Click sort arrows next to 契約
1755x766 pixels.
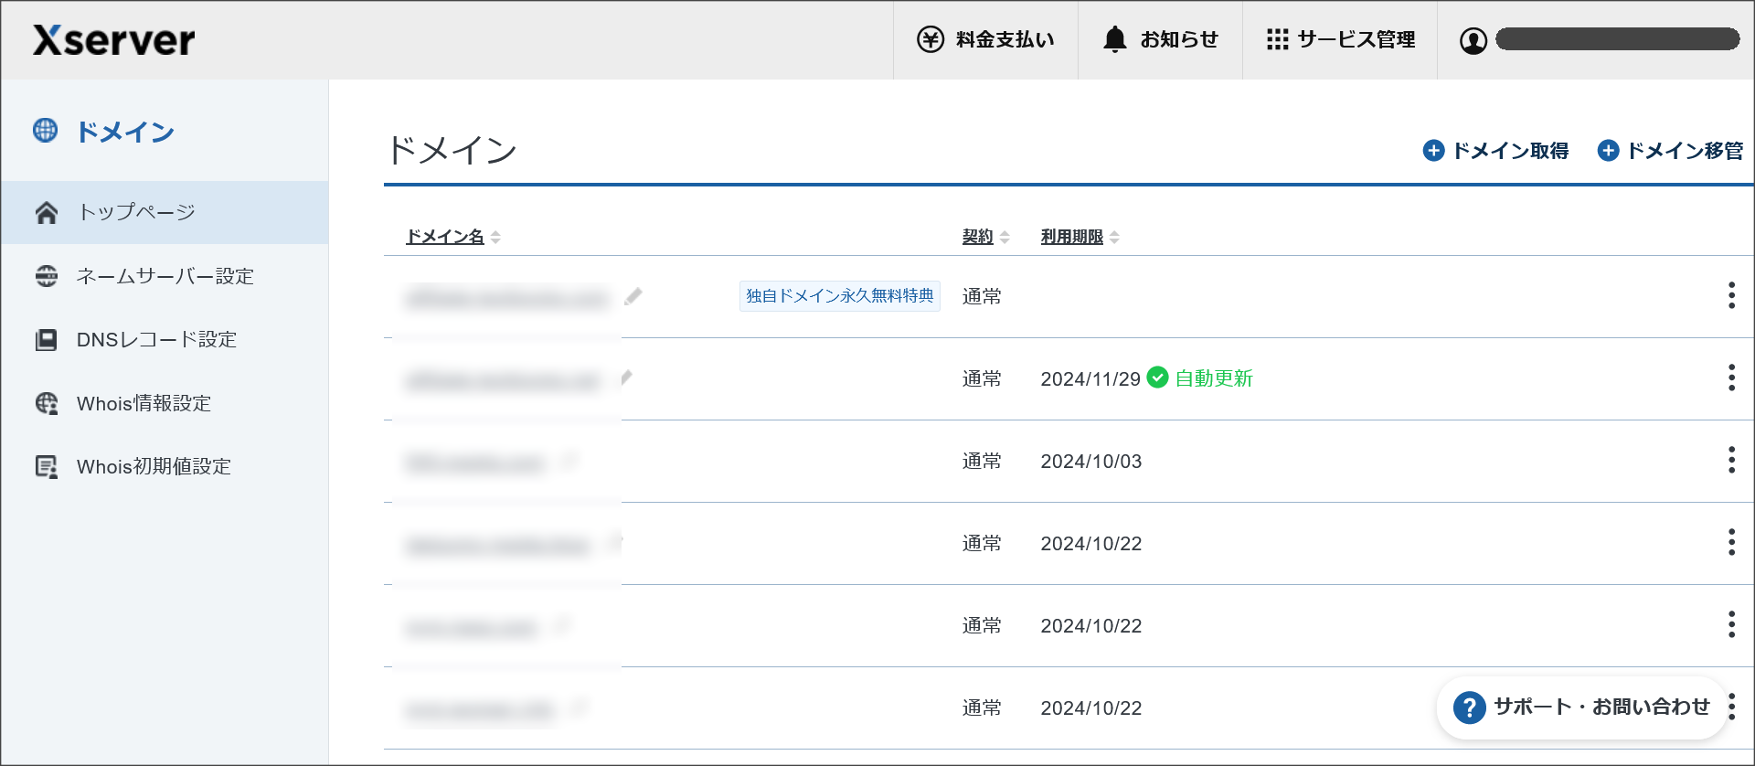pyautogui.click(x=1005, y=238)
